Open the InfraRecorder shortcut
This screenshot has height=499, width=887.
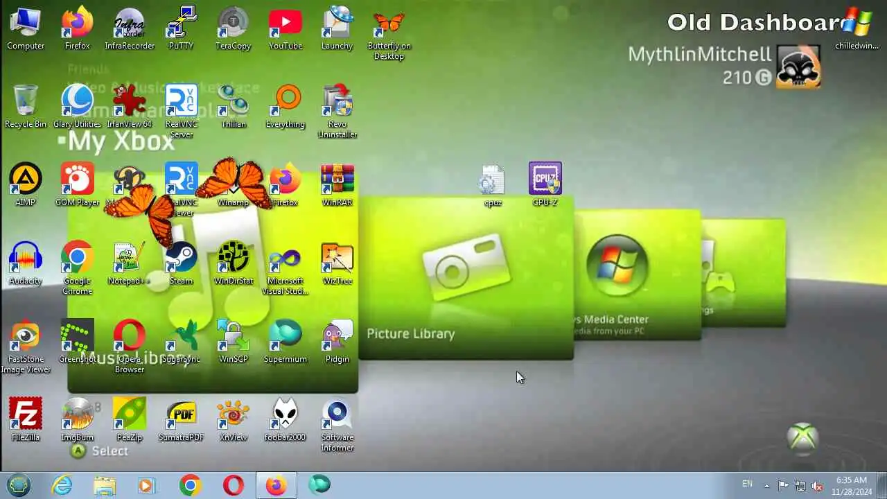(130, 28)
